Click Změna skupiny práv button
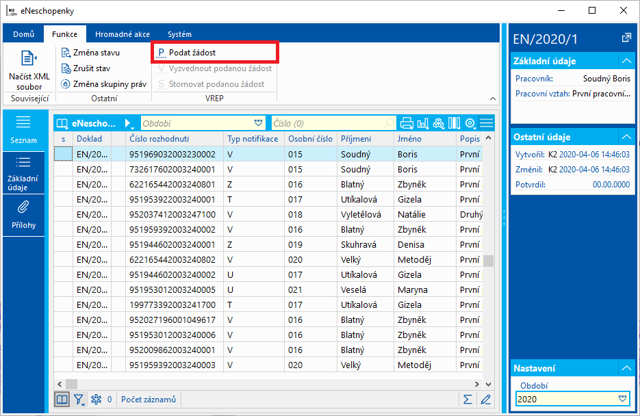 coord(104,84)
